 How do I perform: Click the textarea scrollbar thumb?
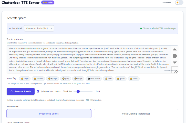point(175,56)
